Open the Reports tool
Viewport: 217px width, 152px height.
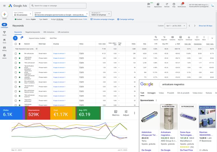(x=181, y=38)
